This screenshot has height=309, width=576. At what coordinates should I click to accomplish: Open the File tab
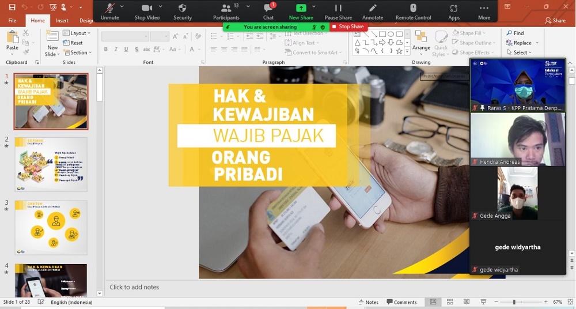pyautogui.click(x=12, y=21)
